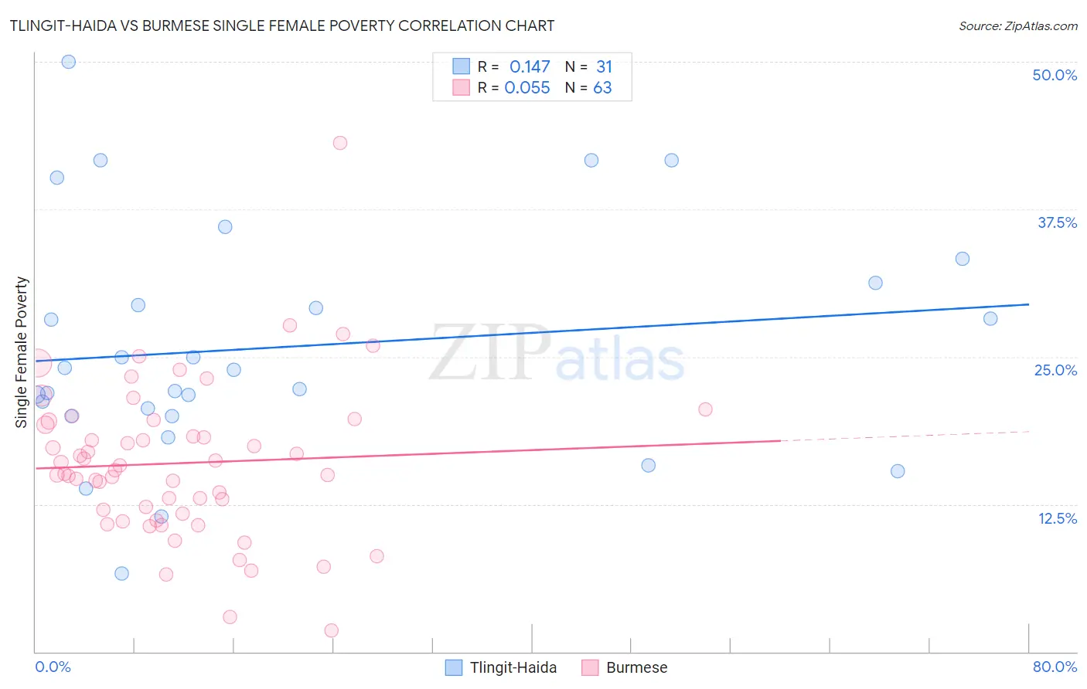Click the 25.0% y-axis label
This screenshot has height=689, width=1087.
click(1055, 370)
